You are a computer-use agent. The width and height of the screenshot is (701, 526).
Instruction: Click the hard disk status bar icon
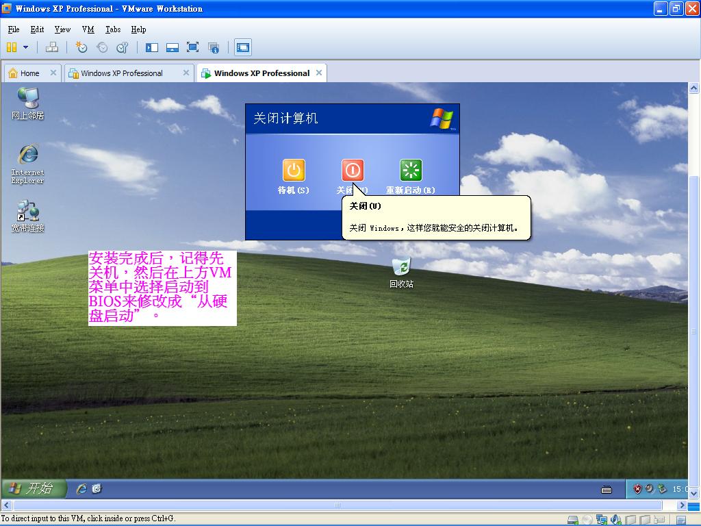(573, 520)
